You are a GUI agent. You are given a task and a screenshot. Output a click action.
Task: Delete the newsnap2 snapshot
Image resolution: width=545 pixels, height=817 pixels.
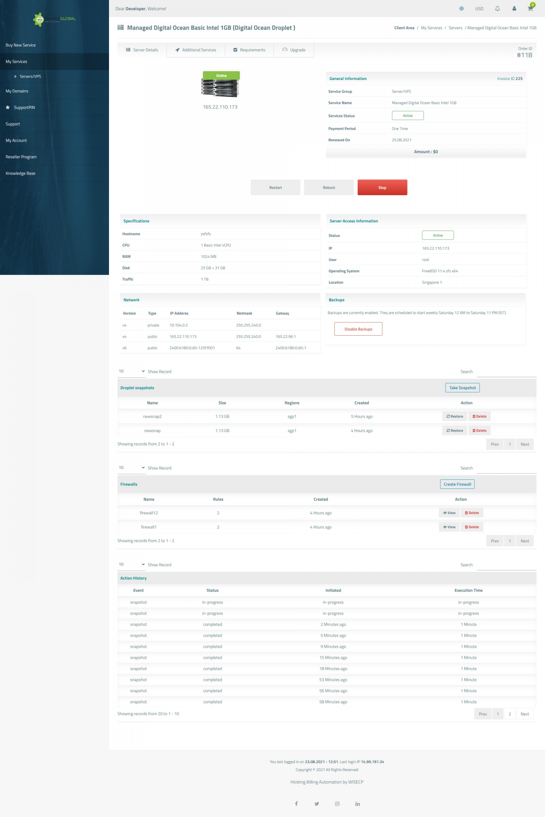(479, 416)
